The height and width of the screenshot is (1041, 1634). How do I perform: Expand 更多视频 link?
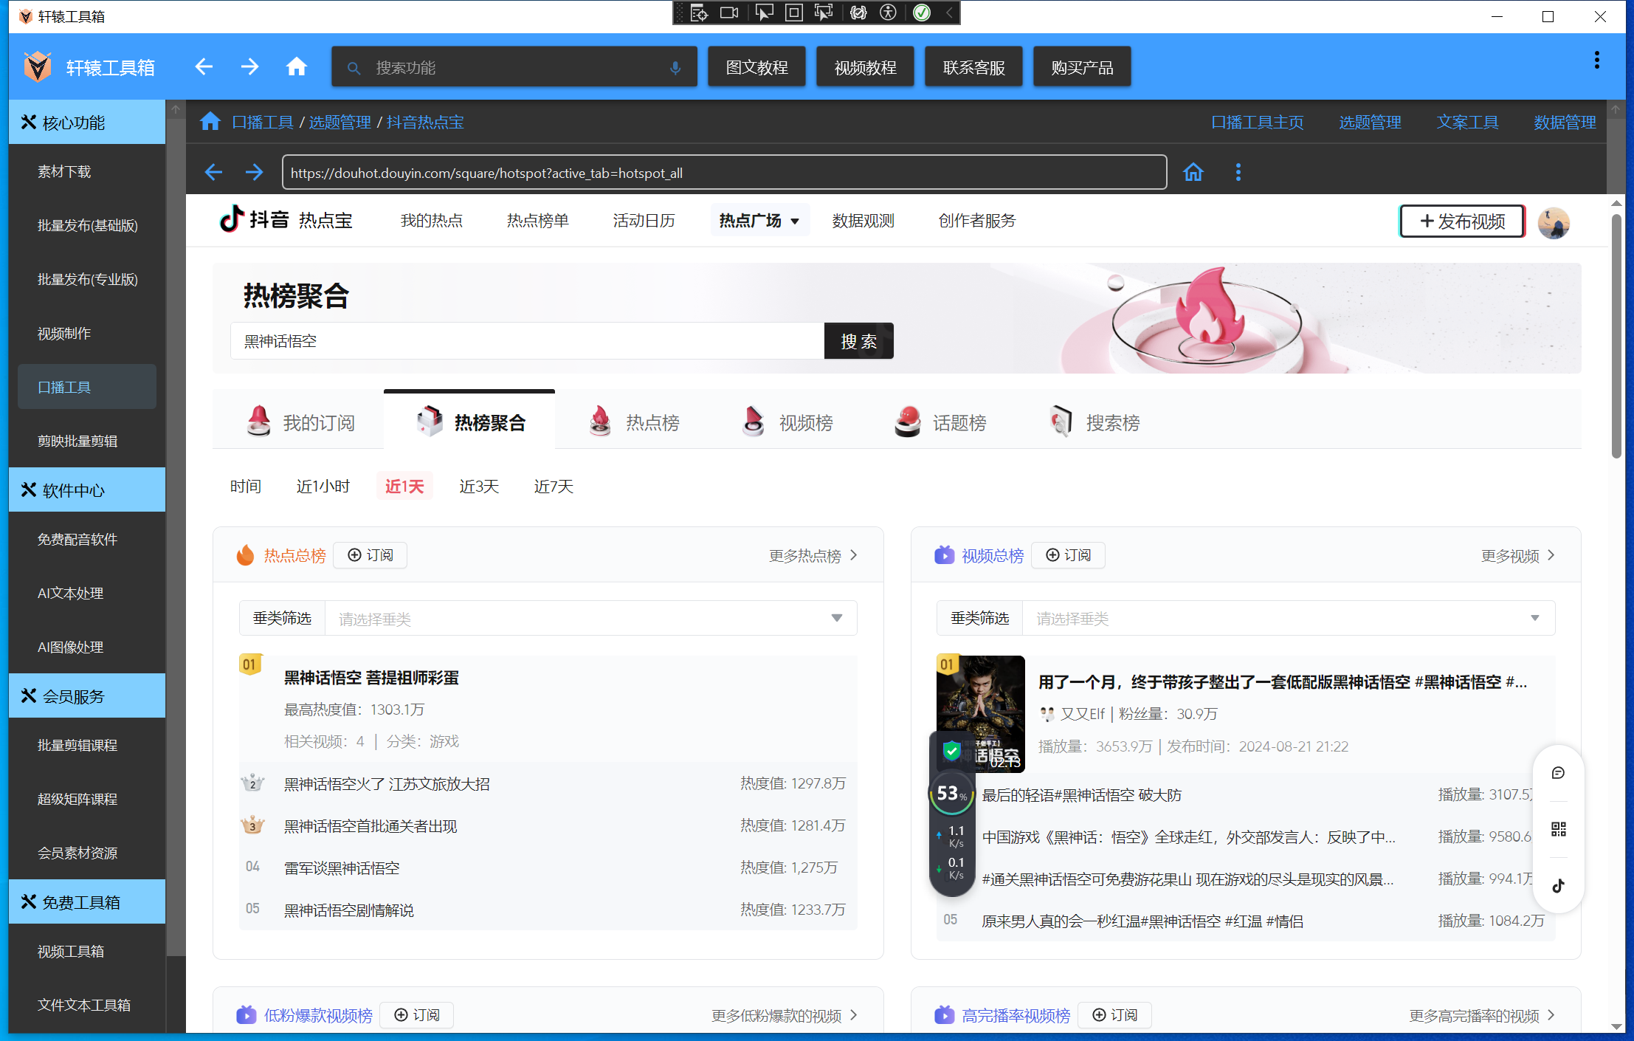coord(1519,555)
